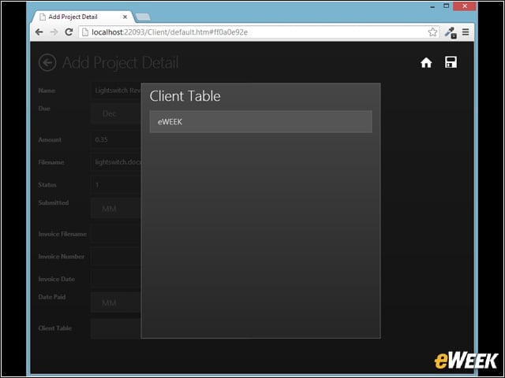Minimize the browser window

[432, 6]
